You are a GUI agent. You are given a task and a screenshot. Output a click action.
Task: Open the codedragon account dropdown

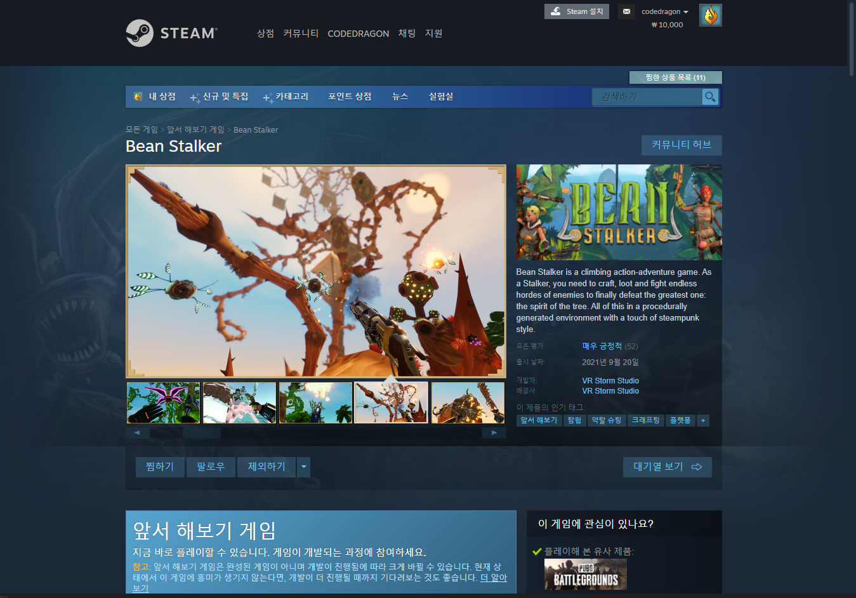(665, 11)
